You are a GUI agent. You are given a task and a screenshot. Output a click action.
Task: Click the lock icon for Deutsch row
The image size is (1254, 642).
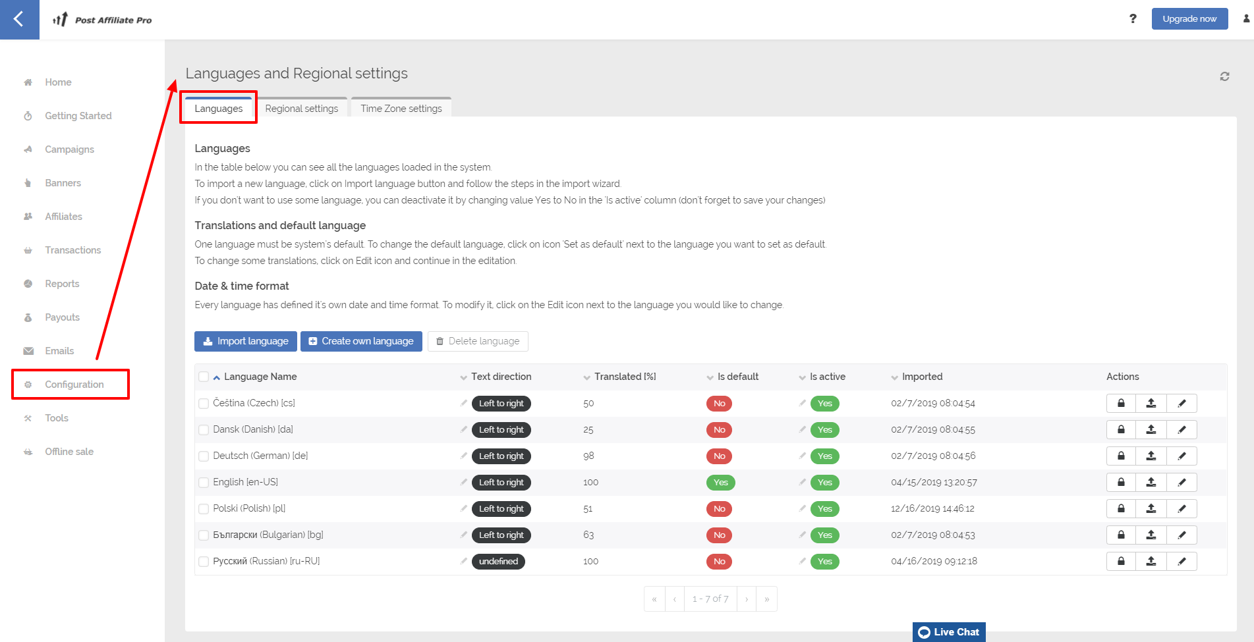click(x=1121, y=456)
